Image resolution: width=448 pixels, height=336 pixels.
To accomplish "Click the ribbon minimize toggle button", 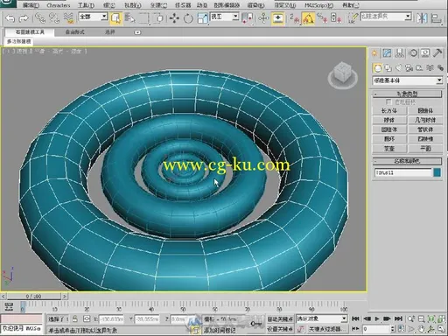I will (x=137, y=32).
